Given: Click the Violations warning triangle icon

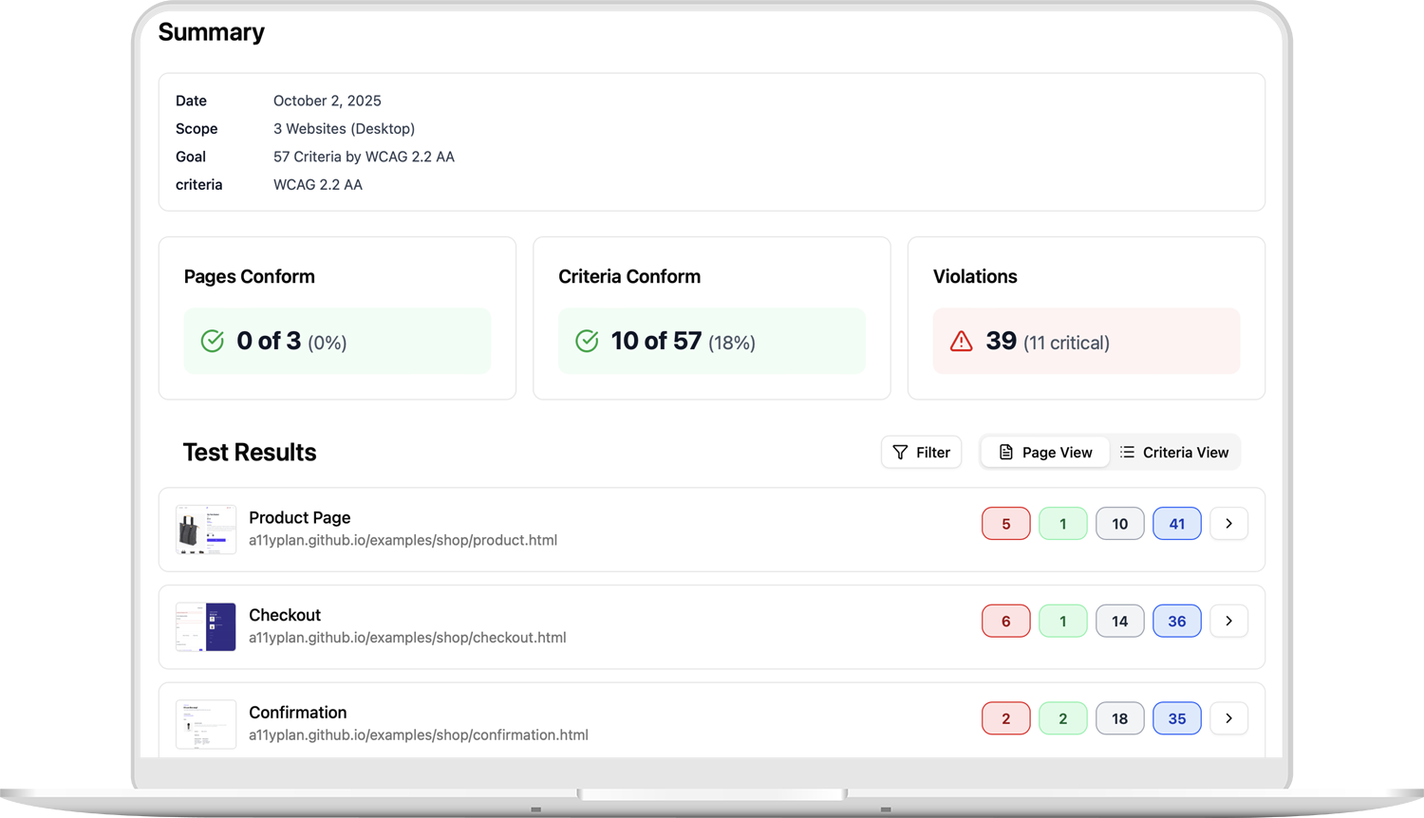Looking at the screenshot, I should click(961, 342).
